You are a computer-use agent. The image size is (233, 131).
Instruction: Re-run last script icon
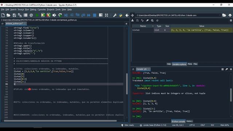tap(60, 15)
